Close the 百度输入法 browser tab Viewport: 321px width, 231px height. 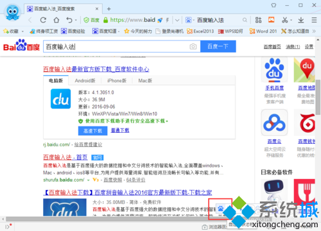(97, 9)
